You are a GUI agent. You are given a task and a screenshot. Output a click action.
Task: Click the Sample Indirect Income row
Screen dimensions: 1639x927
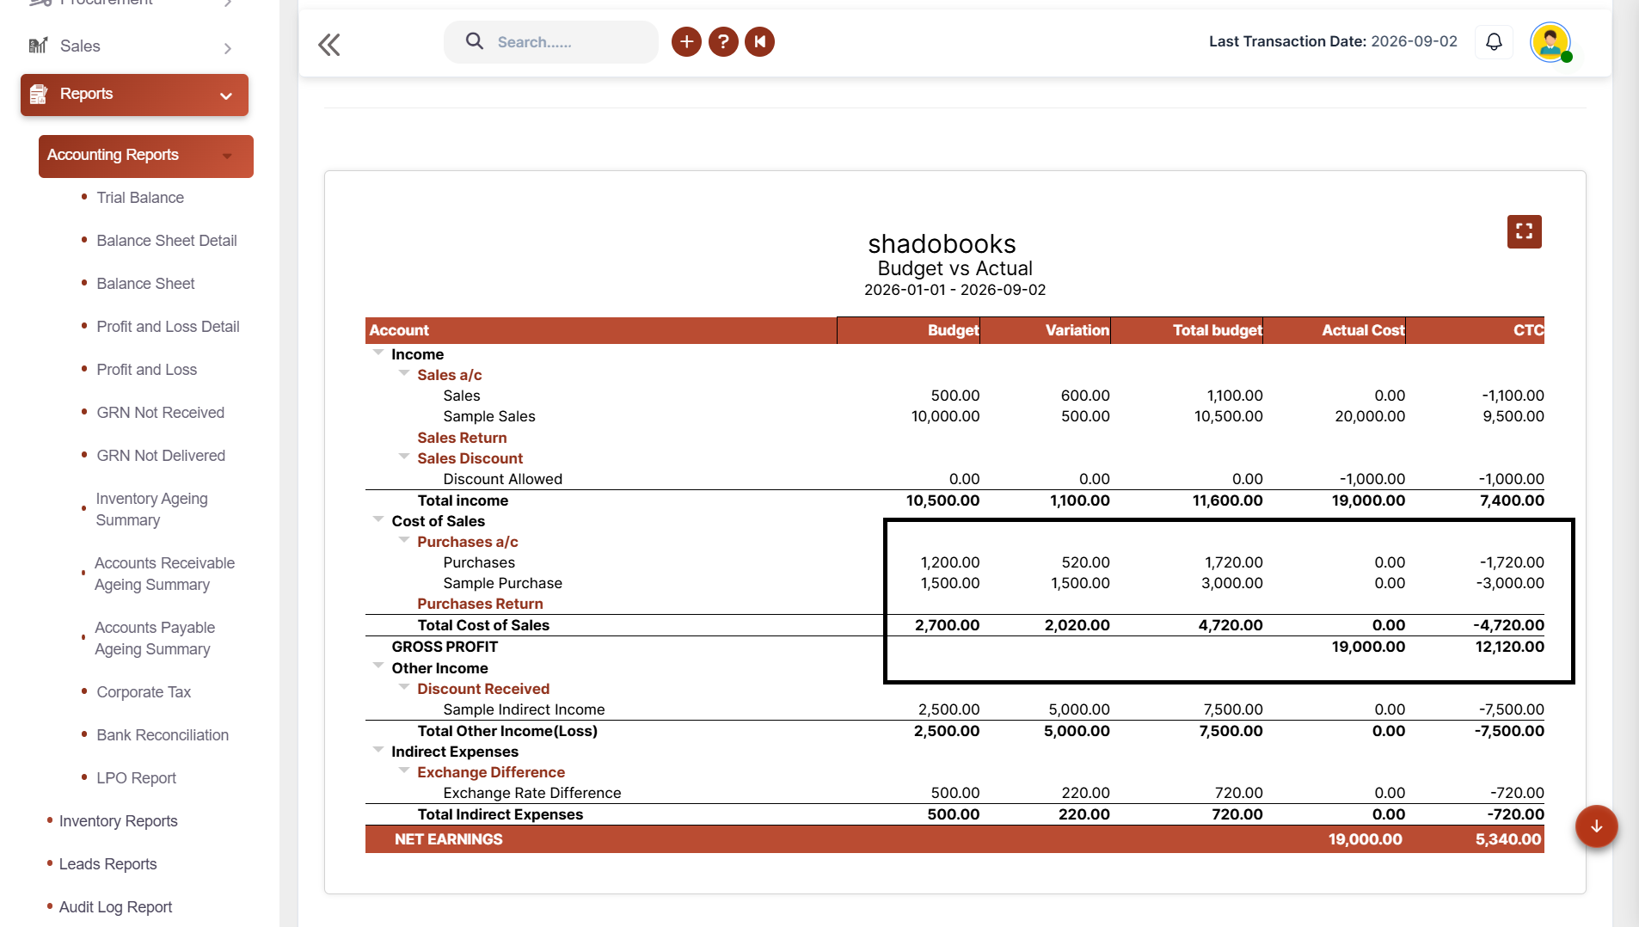tap(524, 709)
